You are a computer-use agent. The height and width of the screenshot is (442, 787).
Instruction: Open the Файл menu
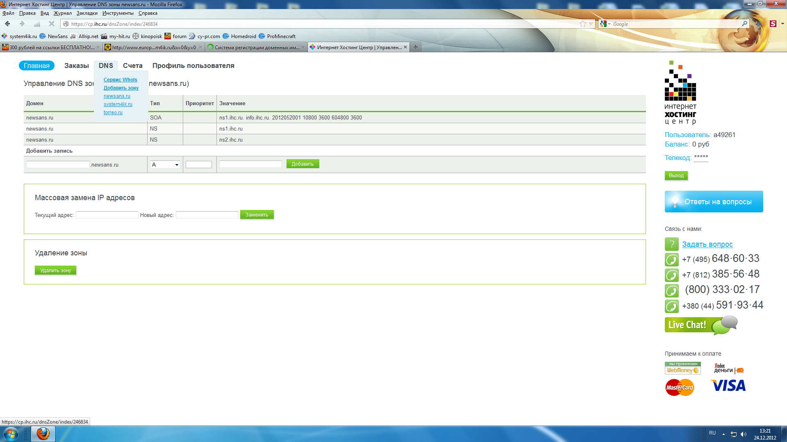(8, 13)
